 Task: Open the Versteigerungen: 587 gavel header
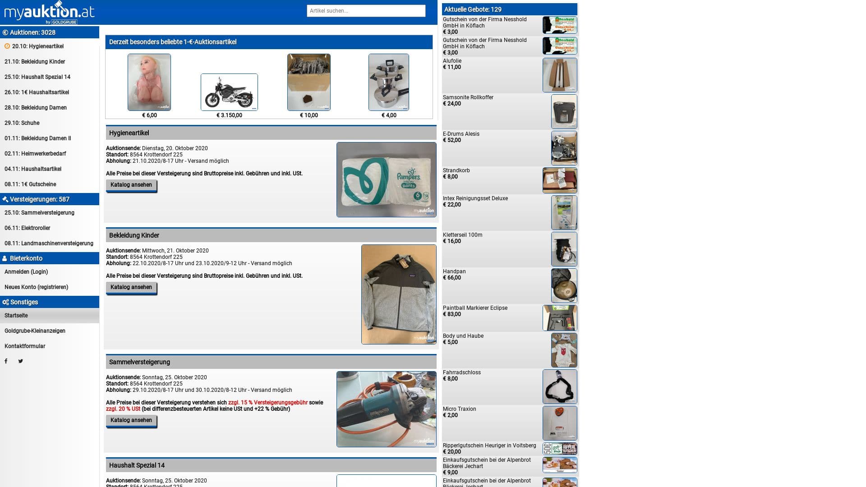[39, 199]
